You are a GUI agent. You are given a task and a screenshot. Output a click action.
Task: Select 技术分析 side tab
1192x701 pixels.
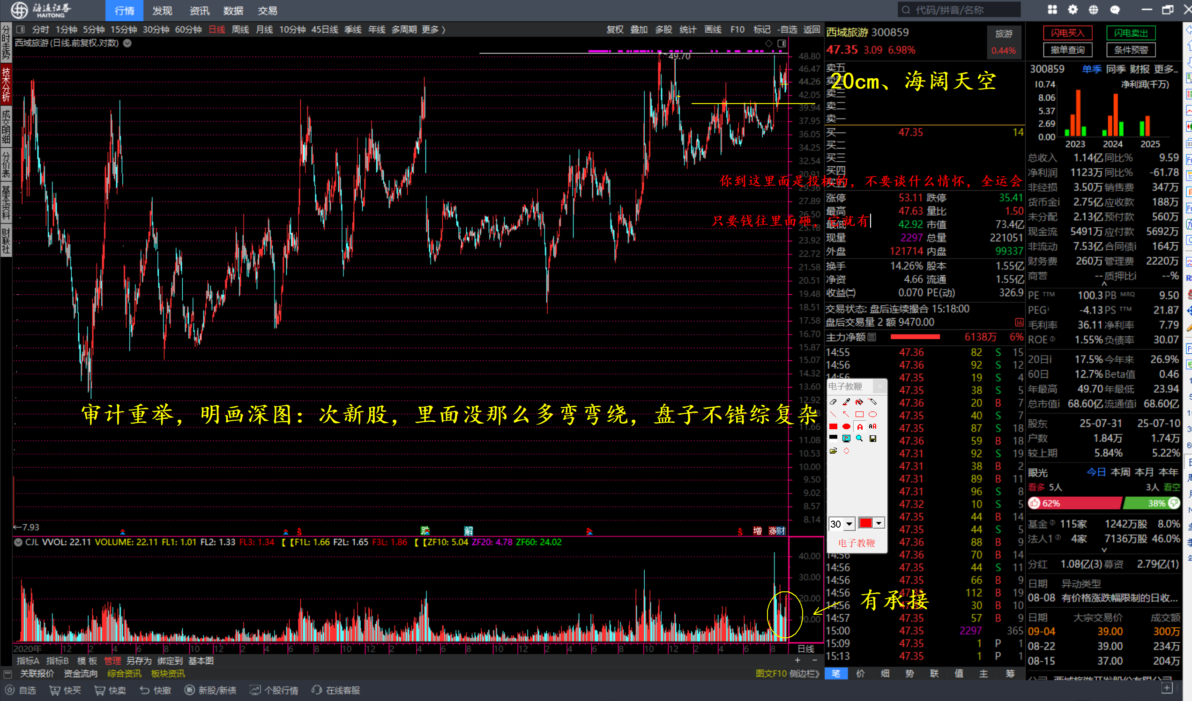6,85
